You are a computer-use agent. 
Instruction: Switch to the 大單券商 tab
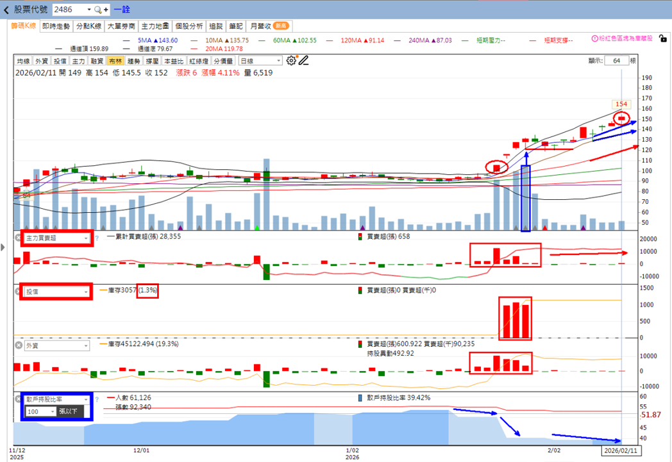point(121,26)
